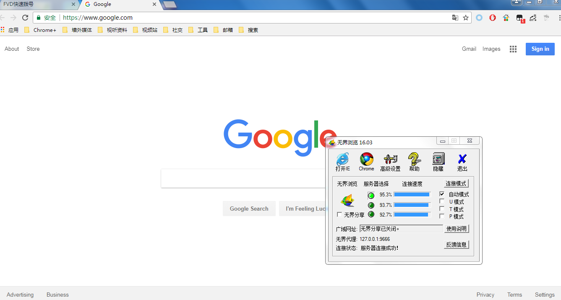Enable the U 模式 checkbox
This screenshot has width=561, height=300.
[x=442, y=201]
